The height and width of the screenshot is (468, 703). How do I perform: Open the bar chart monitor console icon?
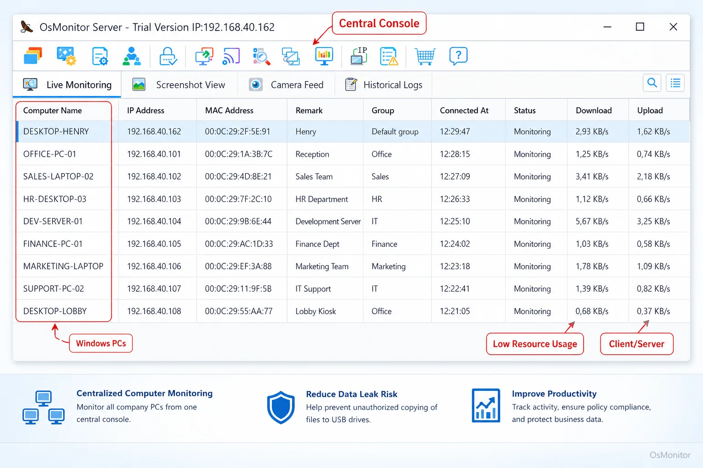click(x=324, y=56)
